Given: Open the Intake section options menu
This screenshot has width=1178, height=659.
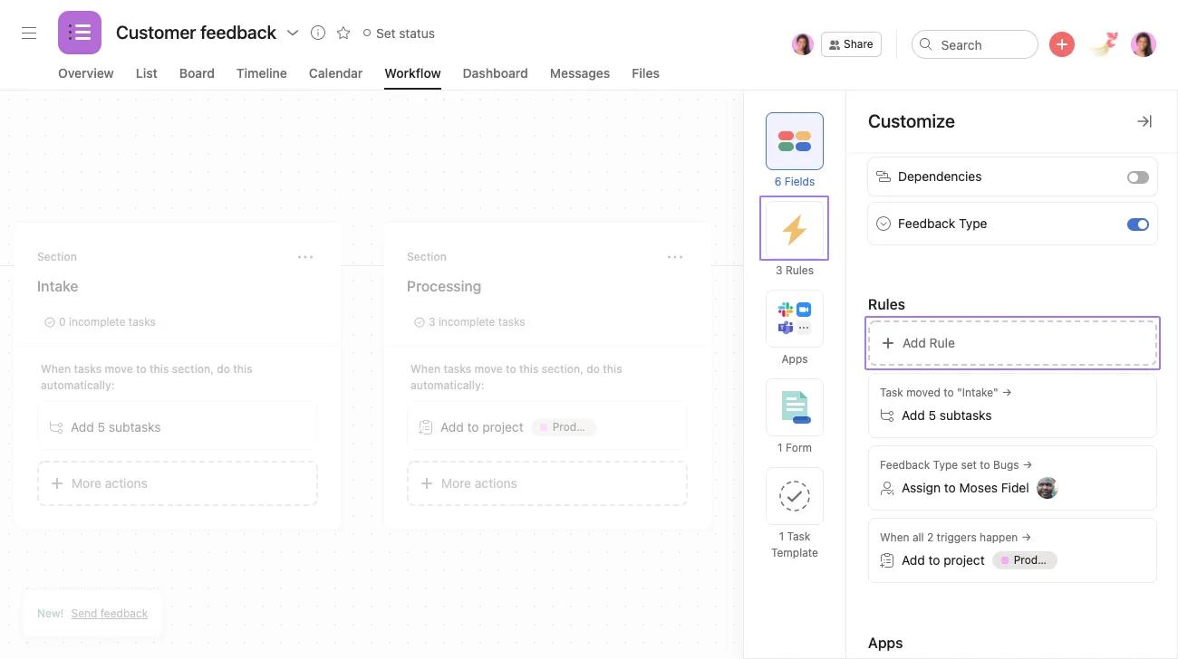Looking at the screenshot, I should pyautogui.click(x=305, y=257).
